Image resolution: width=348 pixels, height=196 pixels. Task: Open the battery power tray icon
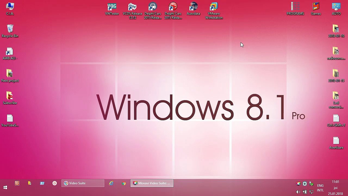click(305, 192)
